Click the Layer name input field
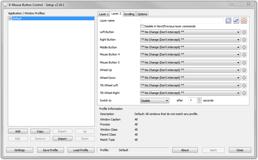The image size is (258, 160). (x=182, y=21)
